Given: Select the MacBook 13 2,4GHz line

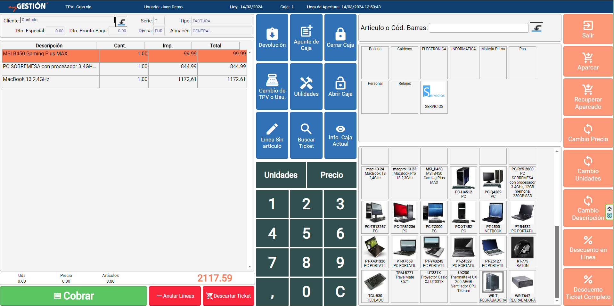Looking at the screenshot, I should click(x=124, y=82).
